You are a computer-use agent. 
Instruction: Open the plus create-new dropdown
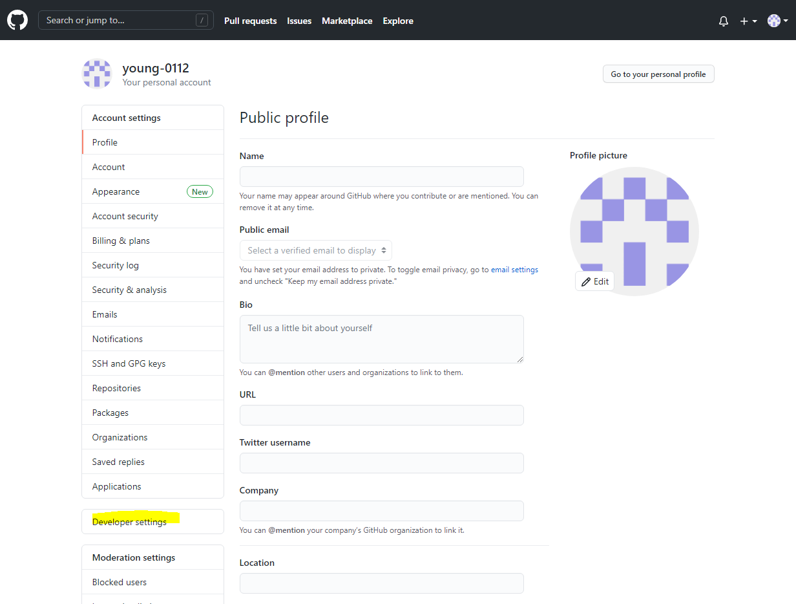[748, 21]
